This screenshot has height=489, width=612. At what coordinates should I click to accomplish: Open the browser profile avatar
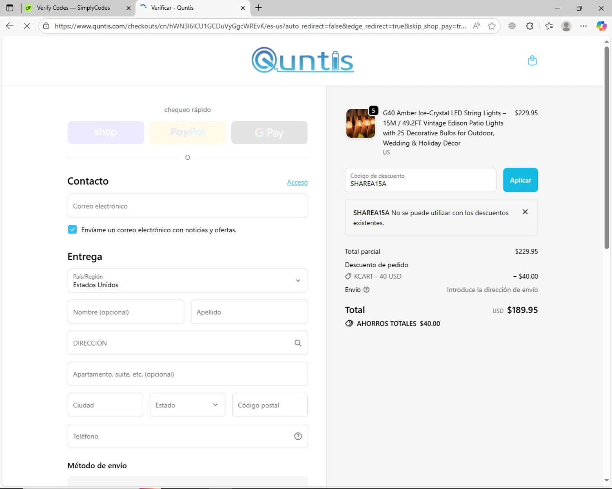coord(566,26)
